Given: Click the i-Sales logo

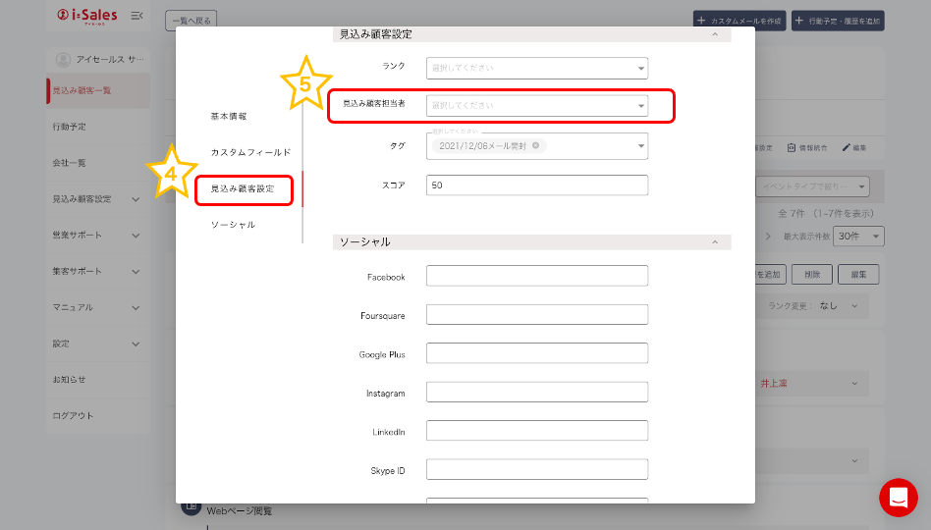Looking at the screenshot, I should [88, 16].
